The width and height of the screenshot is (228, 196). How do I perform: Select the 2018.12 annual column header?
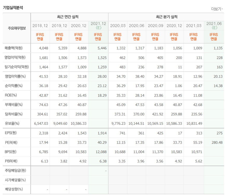tap(40, 26)
